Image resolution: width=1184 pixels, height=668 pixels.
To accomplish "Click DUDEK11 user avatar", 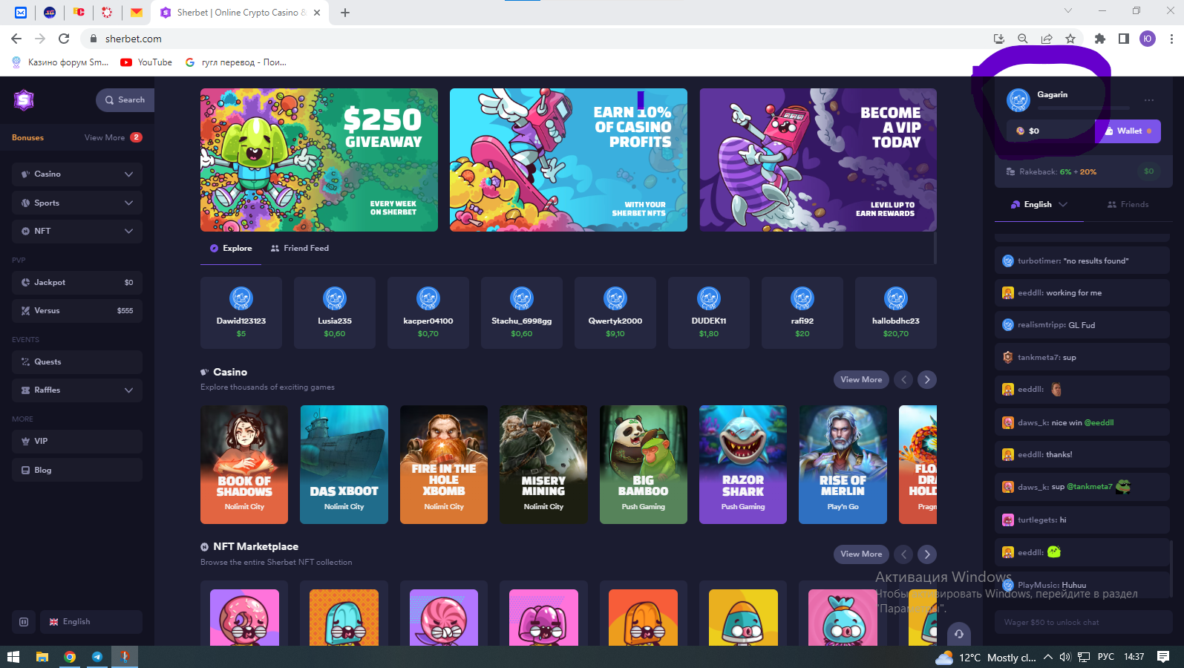I will click(709, 298).
